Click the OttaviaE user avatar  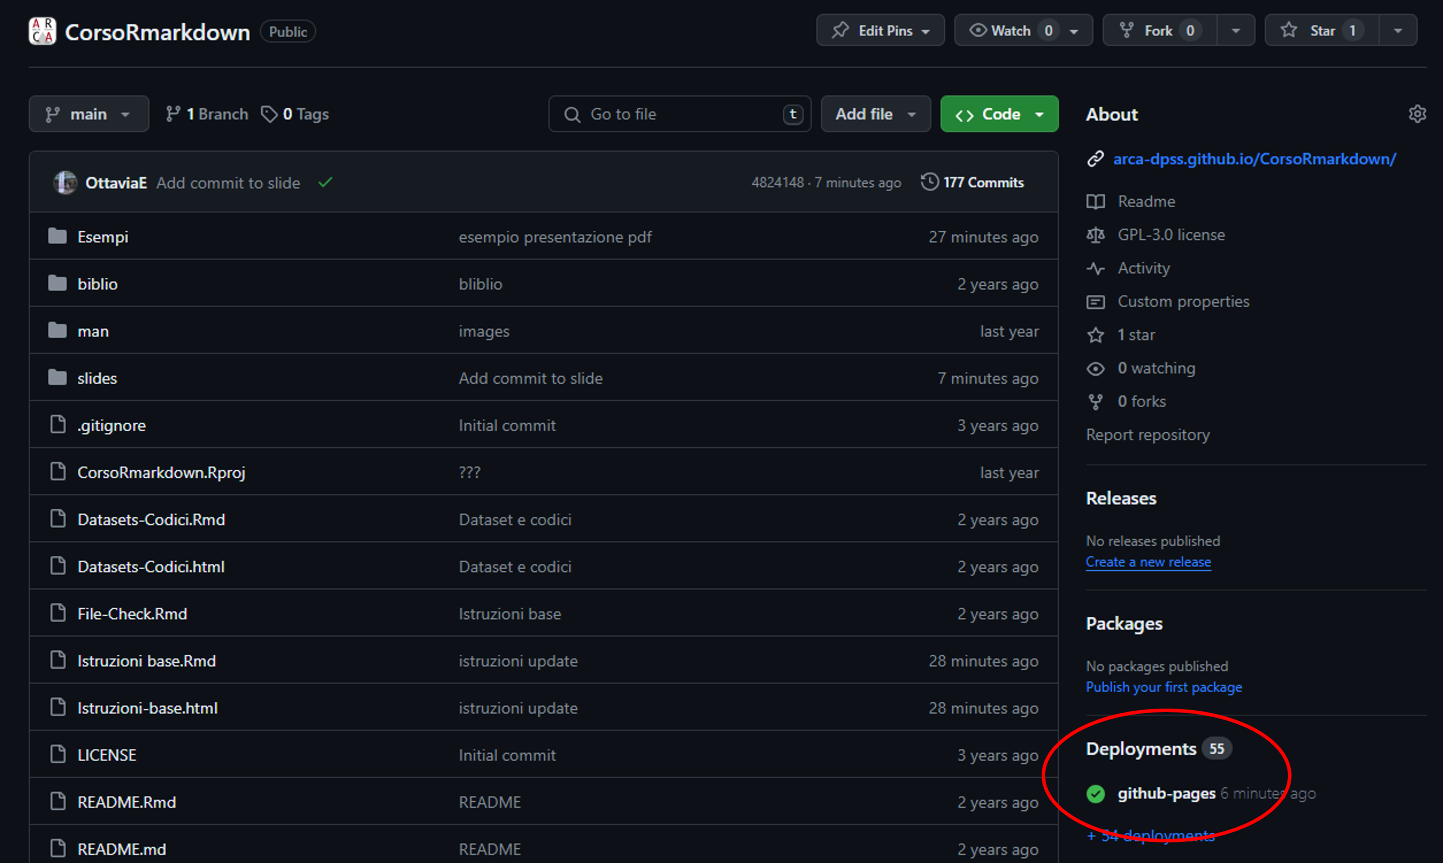[65, 183]
